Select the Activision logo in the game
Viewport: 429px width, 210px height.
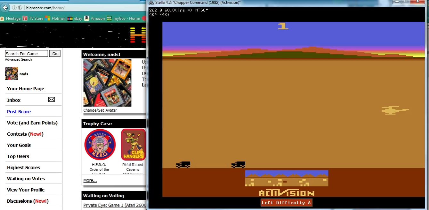coord(287,193)
